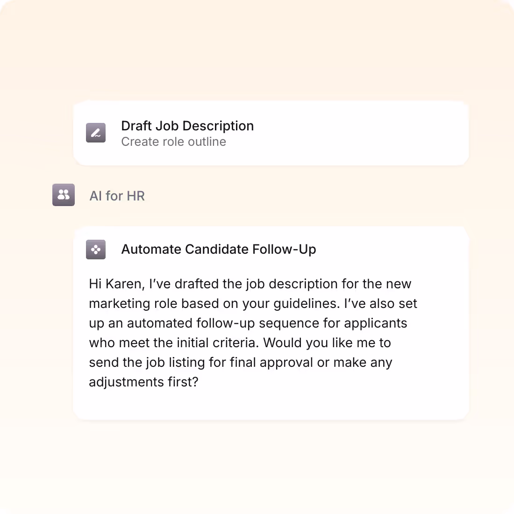Open the Automate Candidate Follow-Up heading
This screenshot has height=514, width=514.
click(219, 249)
